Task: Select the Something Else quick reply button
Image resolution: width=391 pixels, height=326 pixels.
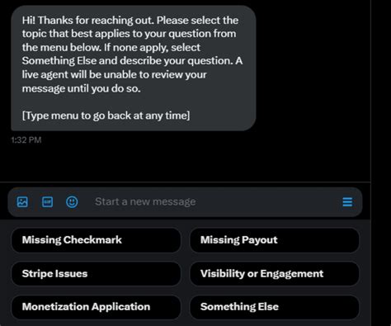Action: [275, 307]
